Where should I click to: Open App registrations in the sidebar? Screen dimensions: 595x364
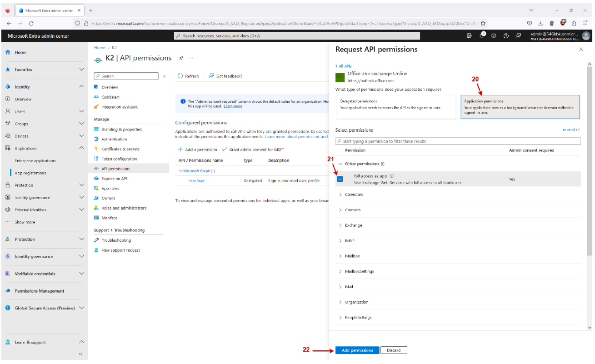pos(30,173)
